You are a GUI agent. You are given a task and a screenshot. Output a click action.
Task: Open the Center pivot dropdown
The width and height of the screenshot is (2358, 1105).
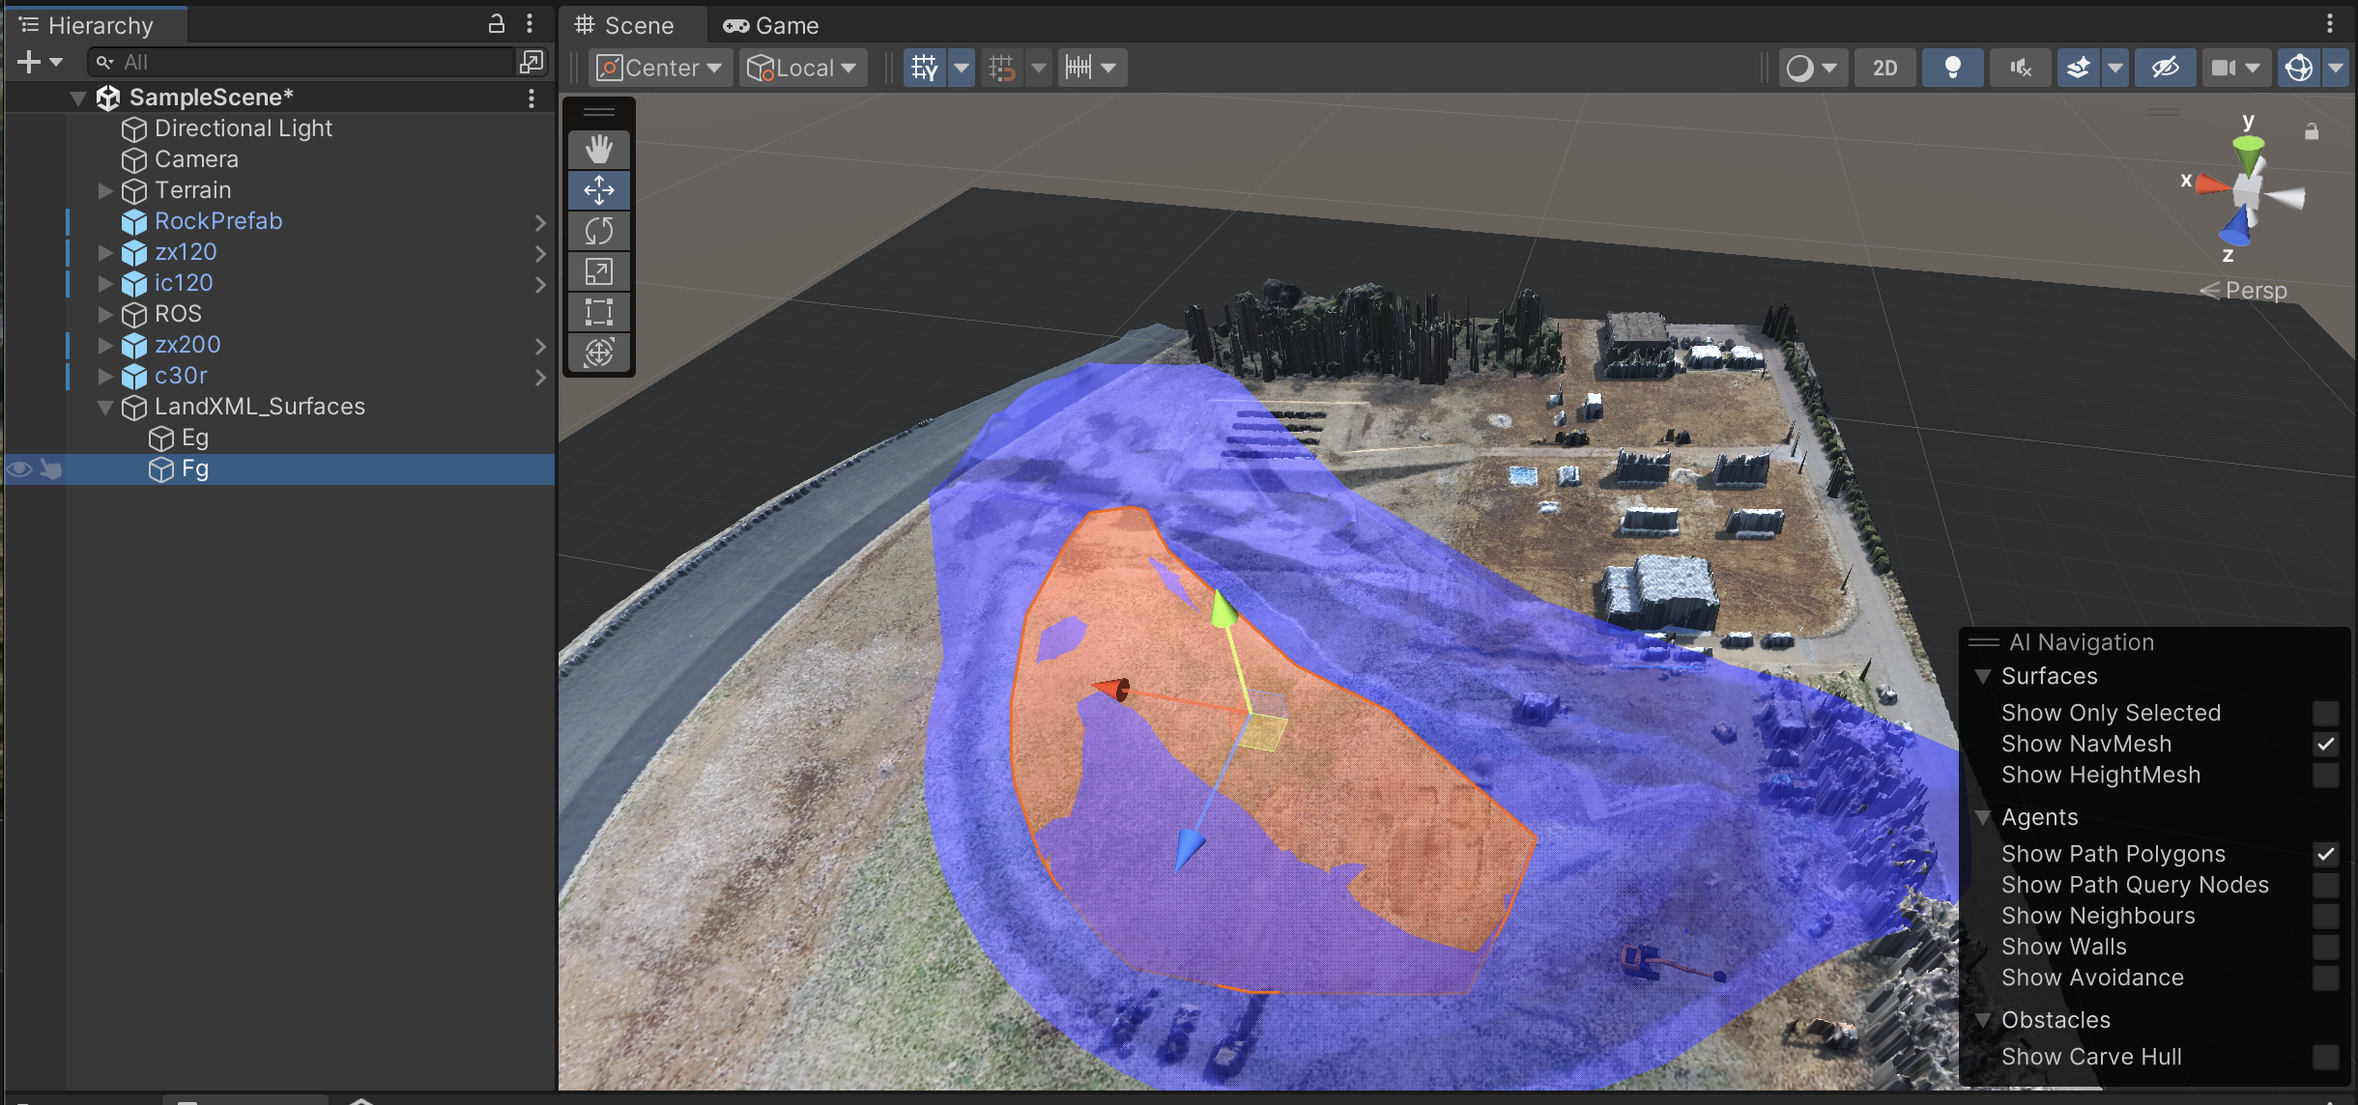point(661,68)
